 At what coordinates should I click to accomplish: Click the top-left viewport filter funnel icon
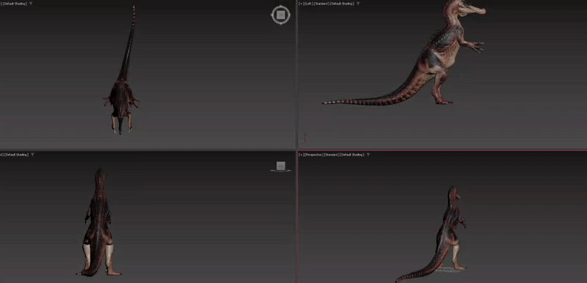tap(30, 4)
